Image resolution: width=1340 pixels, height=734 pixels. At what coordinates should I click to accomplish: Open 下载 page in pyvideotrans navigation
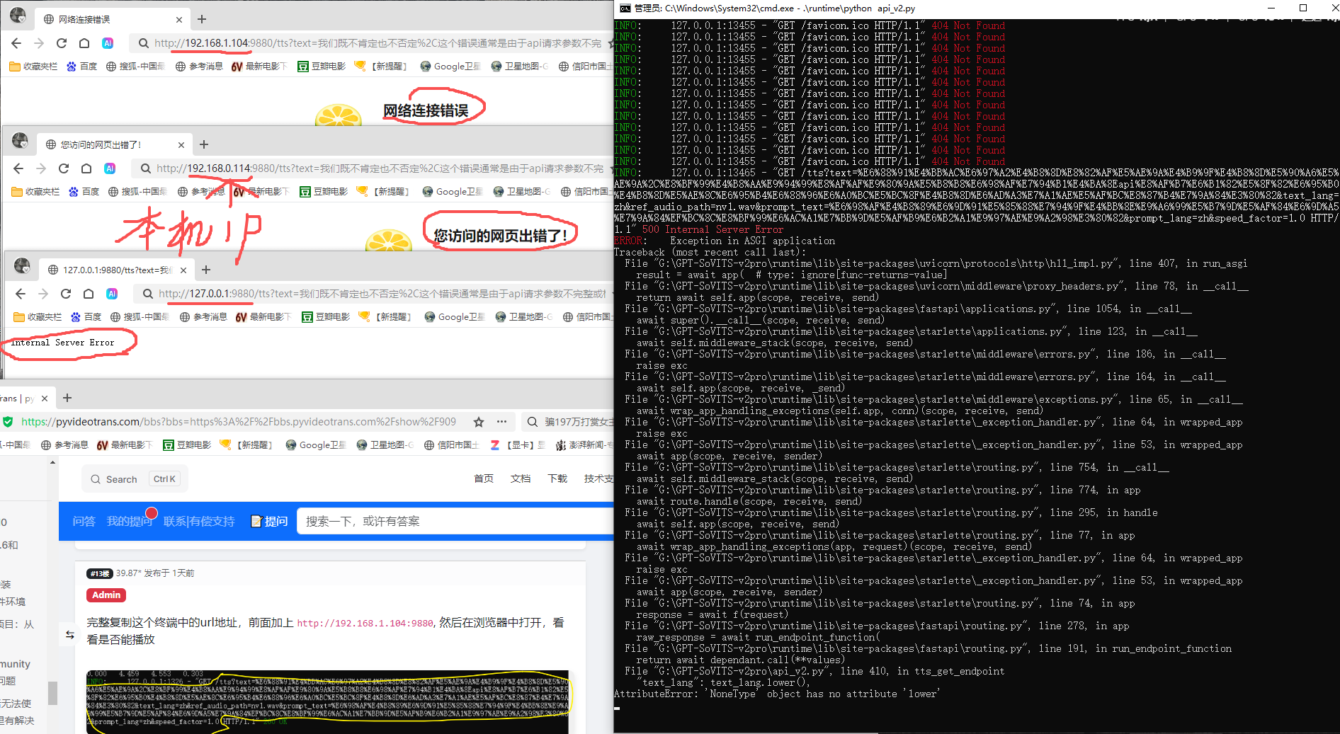pos(557,479)
